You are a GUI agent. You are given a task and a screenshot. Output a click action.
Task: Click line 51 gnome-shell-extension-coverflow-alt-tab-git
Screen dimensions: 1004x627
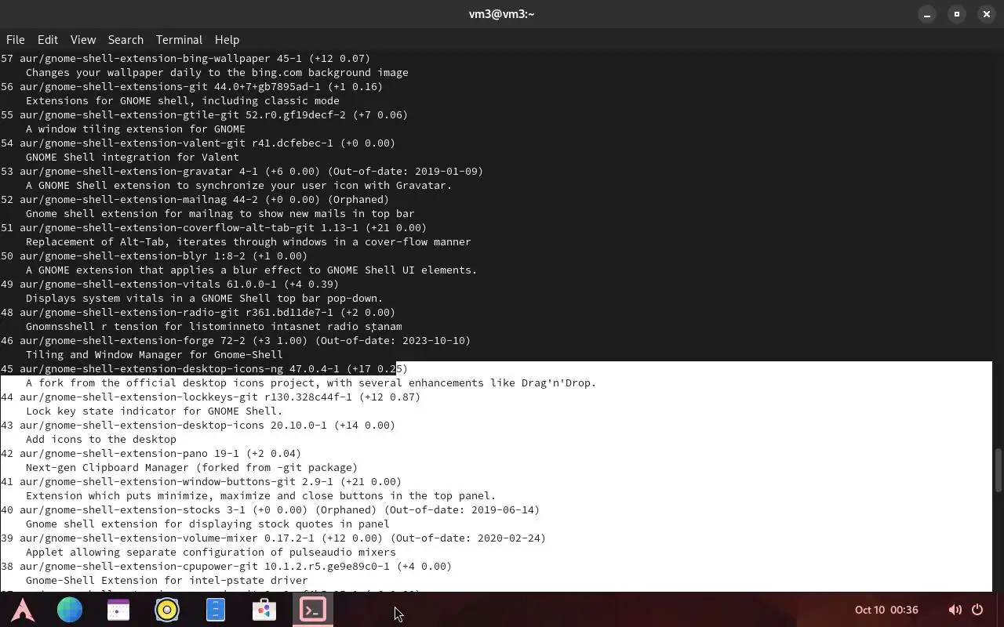tap(213, 228)
